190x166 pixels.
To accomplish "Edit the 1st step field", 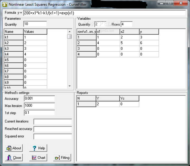I will click(x=39, y=113).
